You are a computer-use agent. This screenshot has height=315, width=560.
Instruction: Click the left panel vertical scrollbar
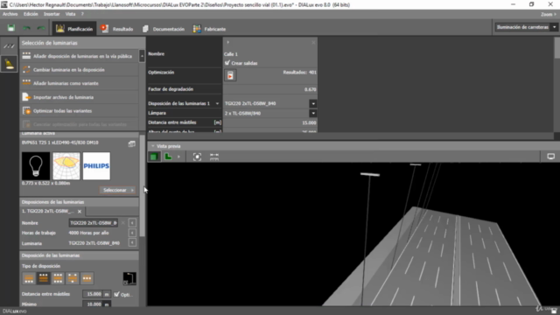pyautogui.click(x=143, y=185)
